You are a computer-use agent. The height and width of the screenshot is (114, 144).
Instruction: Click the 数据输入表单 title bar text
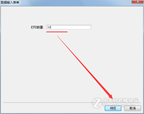(10, 2)
